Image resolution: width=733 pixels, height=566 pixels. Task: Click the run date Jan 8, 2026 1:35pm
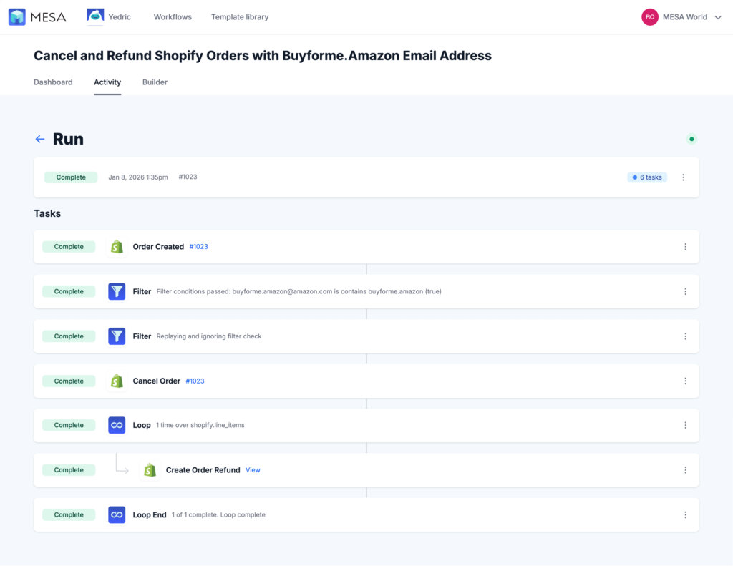pyautogui.click(x=138, y=177)
